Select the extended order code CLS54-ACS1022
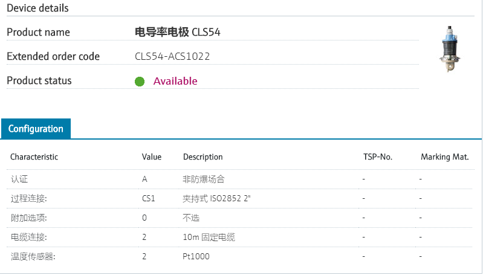Screen dimensions: 483x275 [x=172, y=56]
